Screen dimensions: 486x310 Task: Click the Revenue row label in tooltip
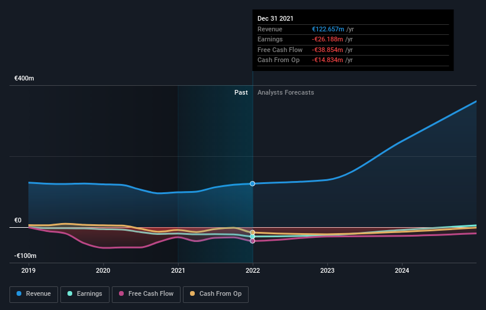coord(270,29)
